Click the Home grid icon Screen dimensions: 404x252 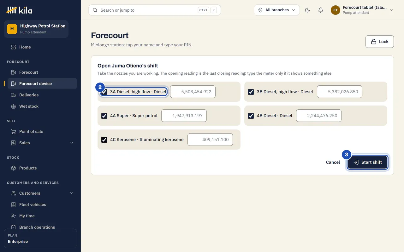(13, 47)
